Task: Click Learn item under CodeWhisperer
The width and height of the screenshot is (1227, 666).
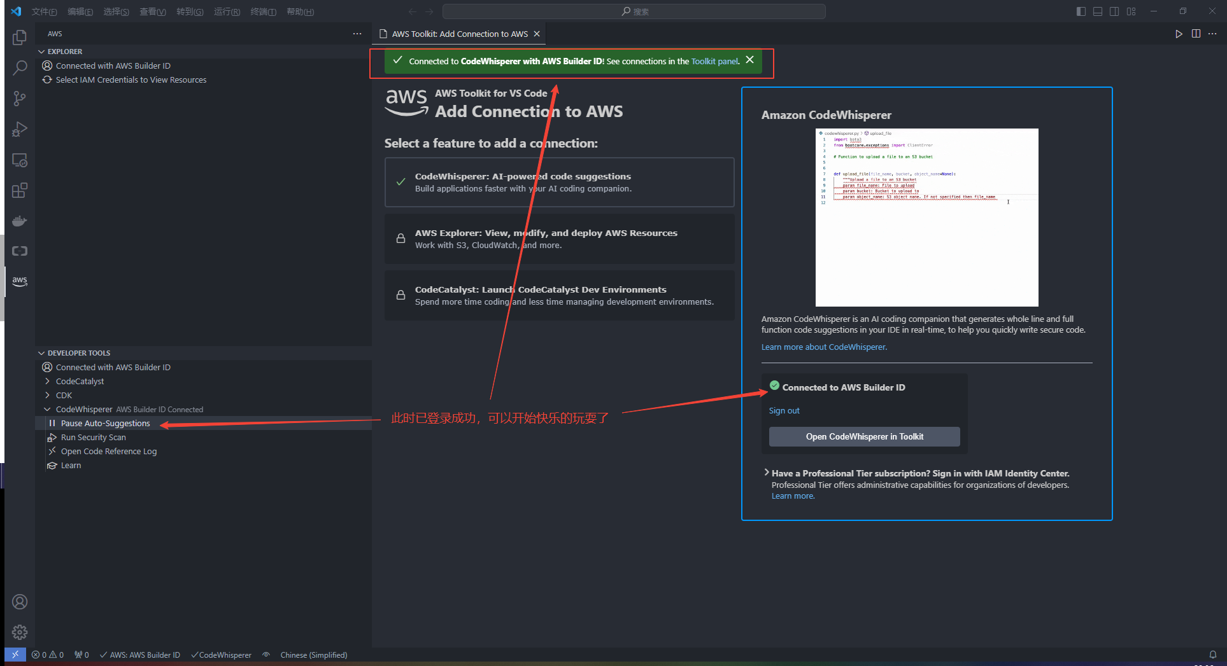Action: pos(71,466)
